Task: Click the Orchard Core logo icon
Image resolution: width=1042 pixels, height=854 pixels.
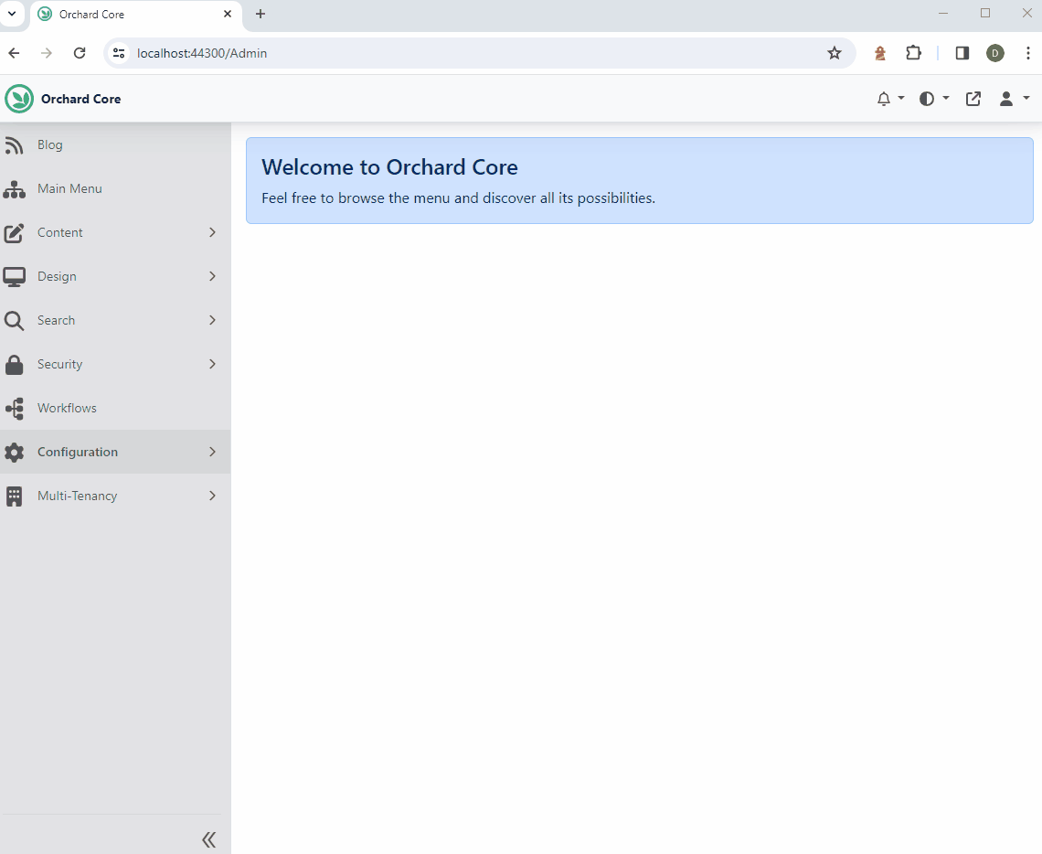Action: (x=19, y=99)
